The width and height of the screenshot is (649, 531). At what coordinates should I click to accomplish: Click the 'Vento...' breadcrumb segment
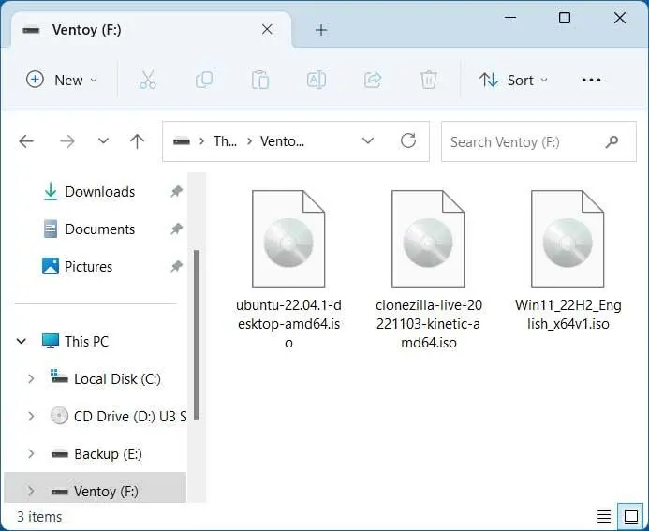[282, 141]
